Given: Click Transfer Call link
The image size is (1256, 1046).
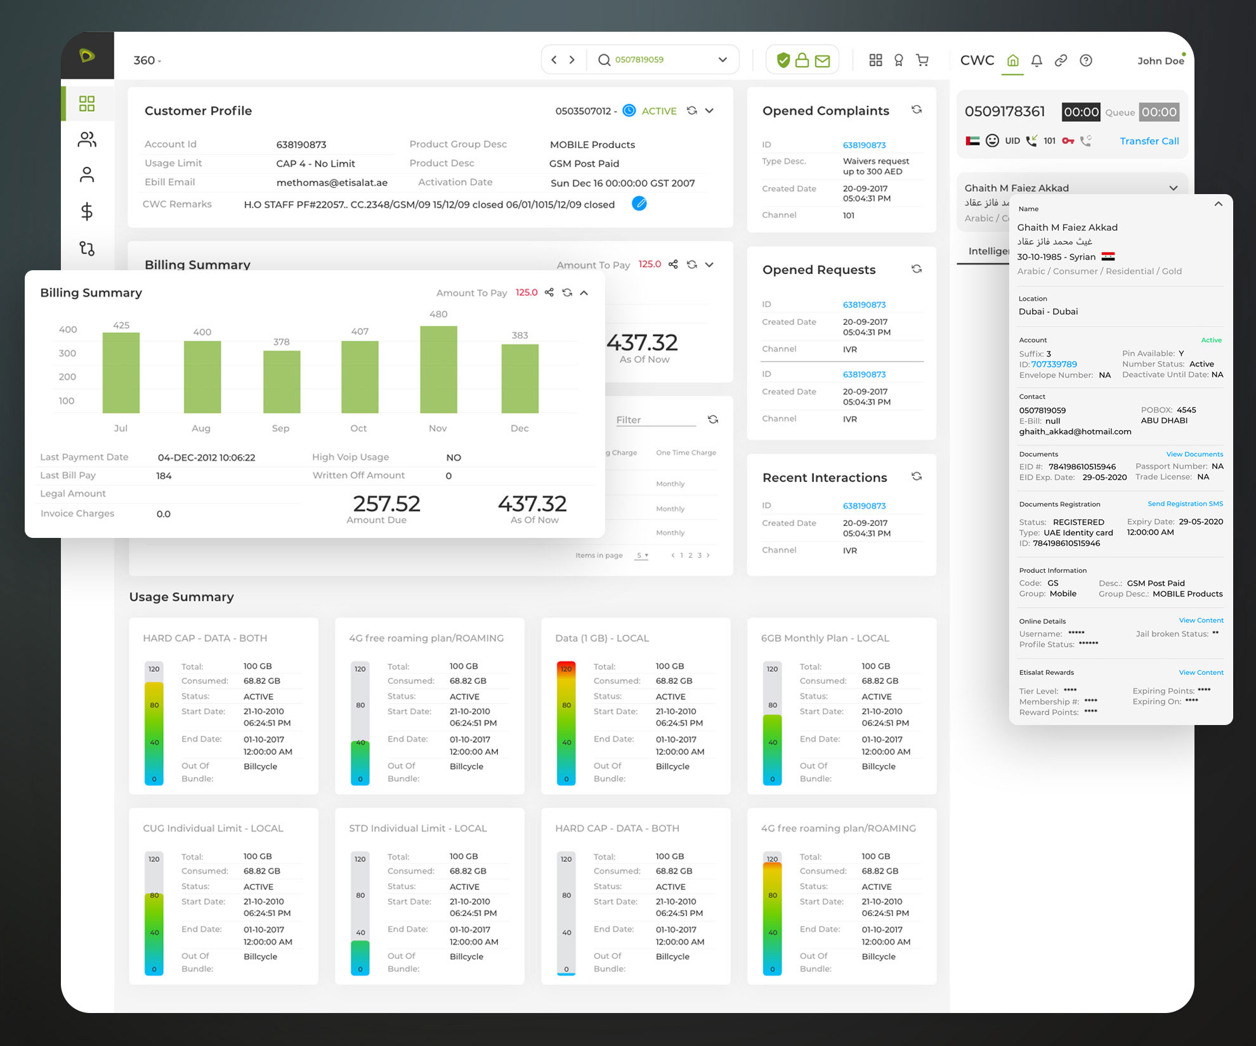Looking at the screenshot, I should (x=1149, y=141).
